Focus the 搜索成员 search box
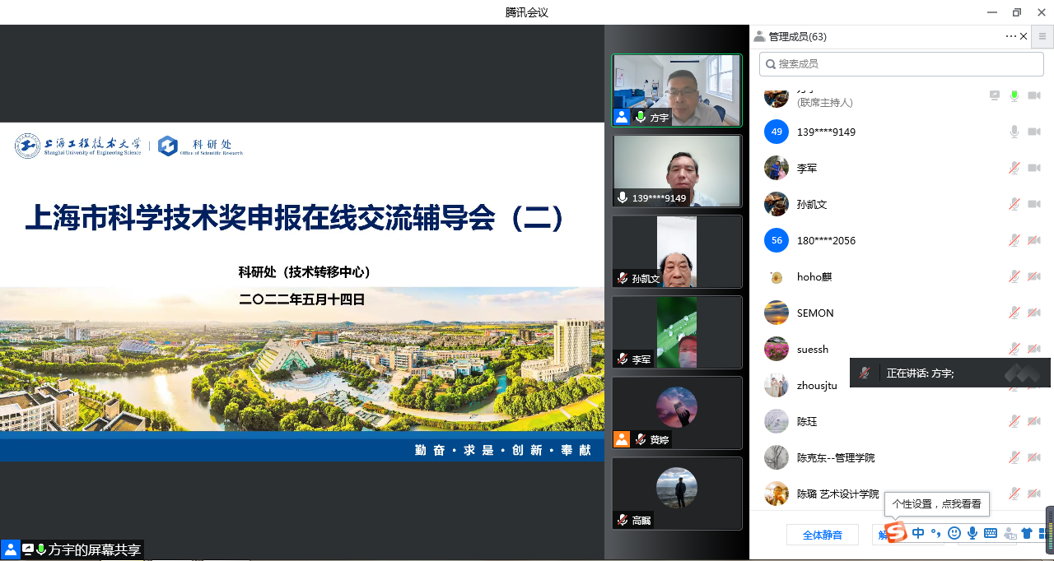Image resolution: width=1054 pixels, height=561 pixels. [900, 63]
